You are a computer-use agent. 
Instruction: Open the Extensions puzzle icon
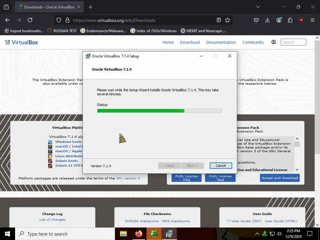click(x=290, y=20)
